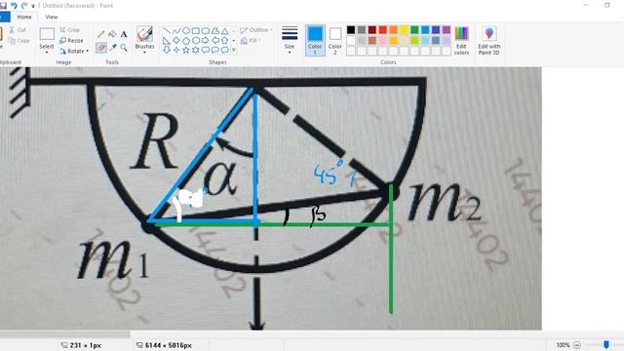
Task: Open Customize Quick Access Toolbar dropdown
Action: tap(33, 6)
